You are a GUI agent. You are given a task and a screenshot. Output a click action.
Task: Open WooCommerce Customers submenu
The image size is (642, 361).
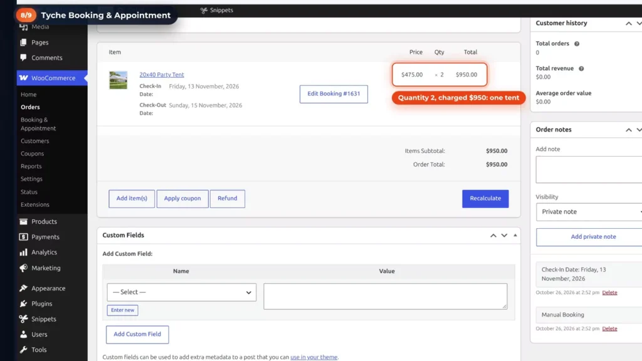(35, 141)
